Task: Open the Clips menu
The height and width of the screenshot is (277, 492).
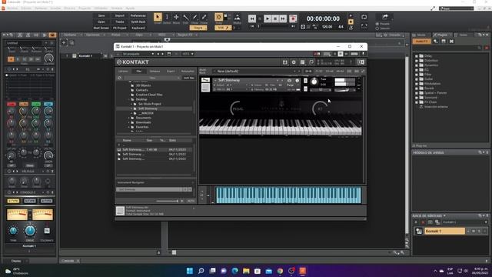Action: (x=140, y=35)
